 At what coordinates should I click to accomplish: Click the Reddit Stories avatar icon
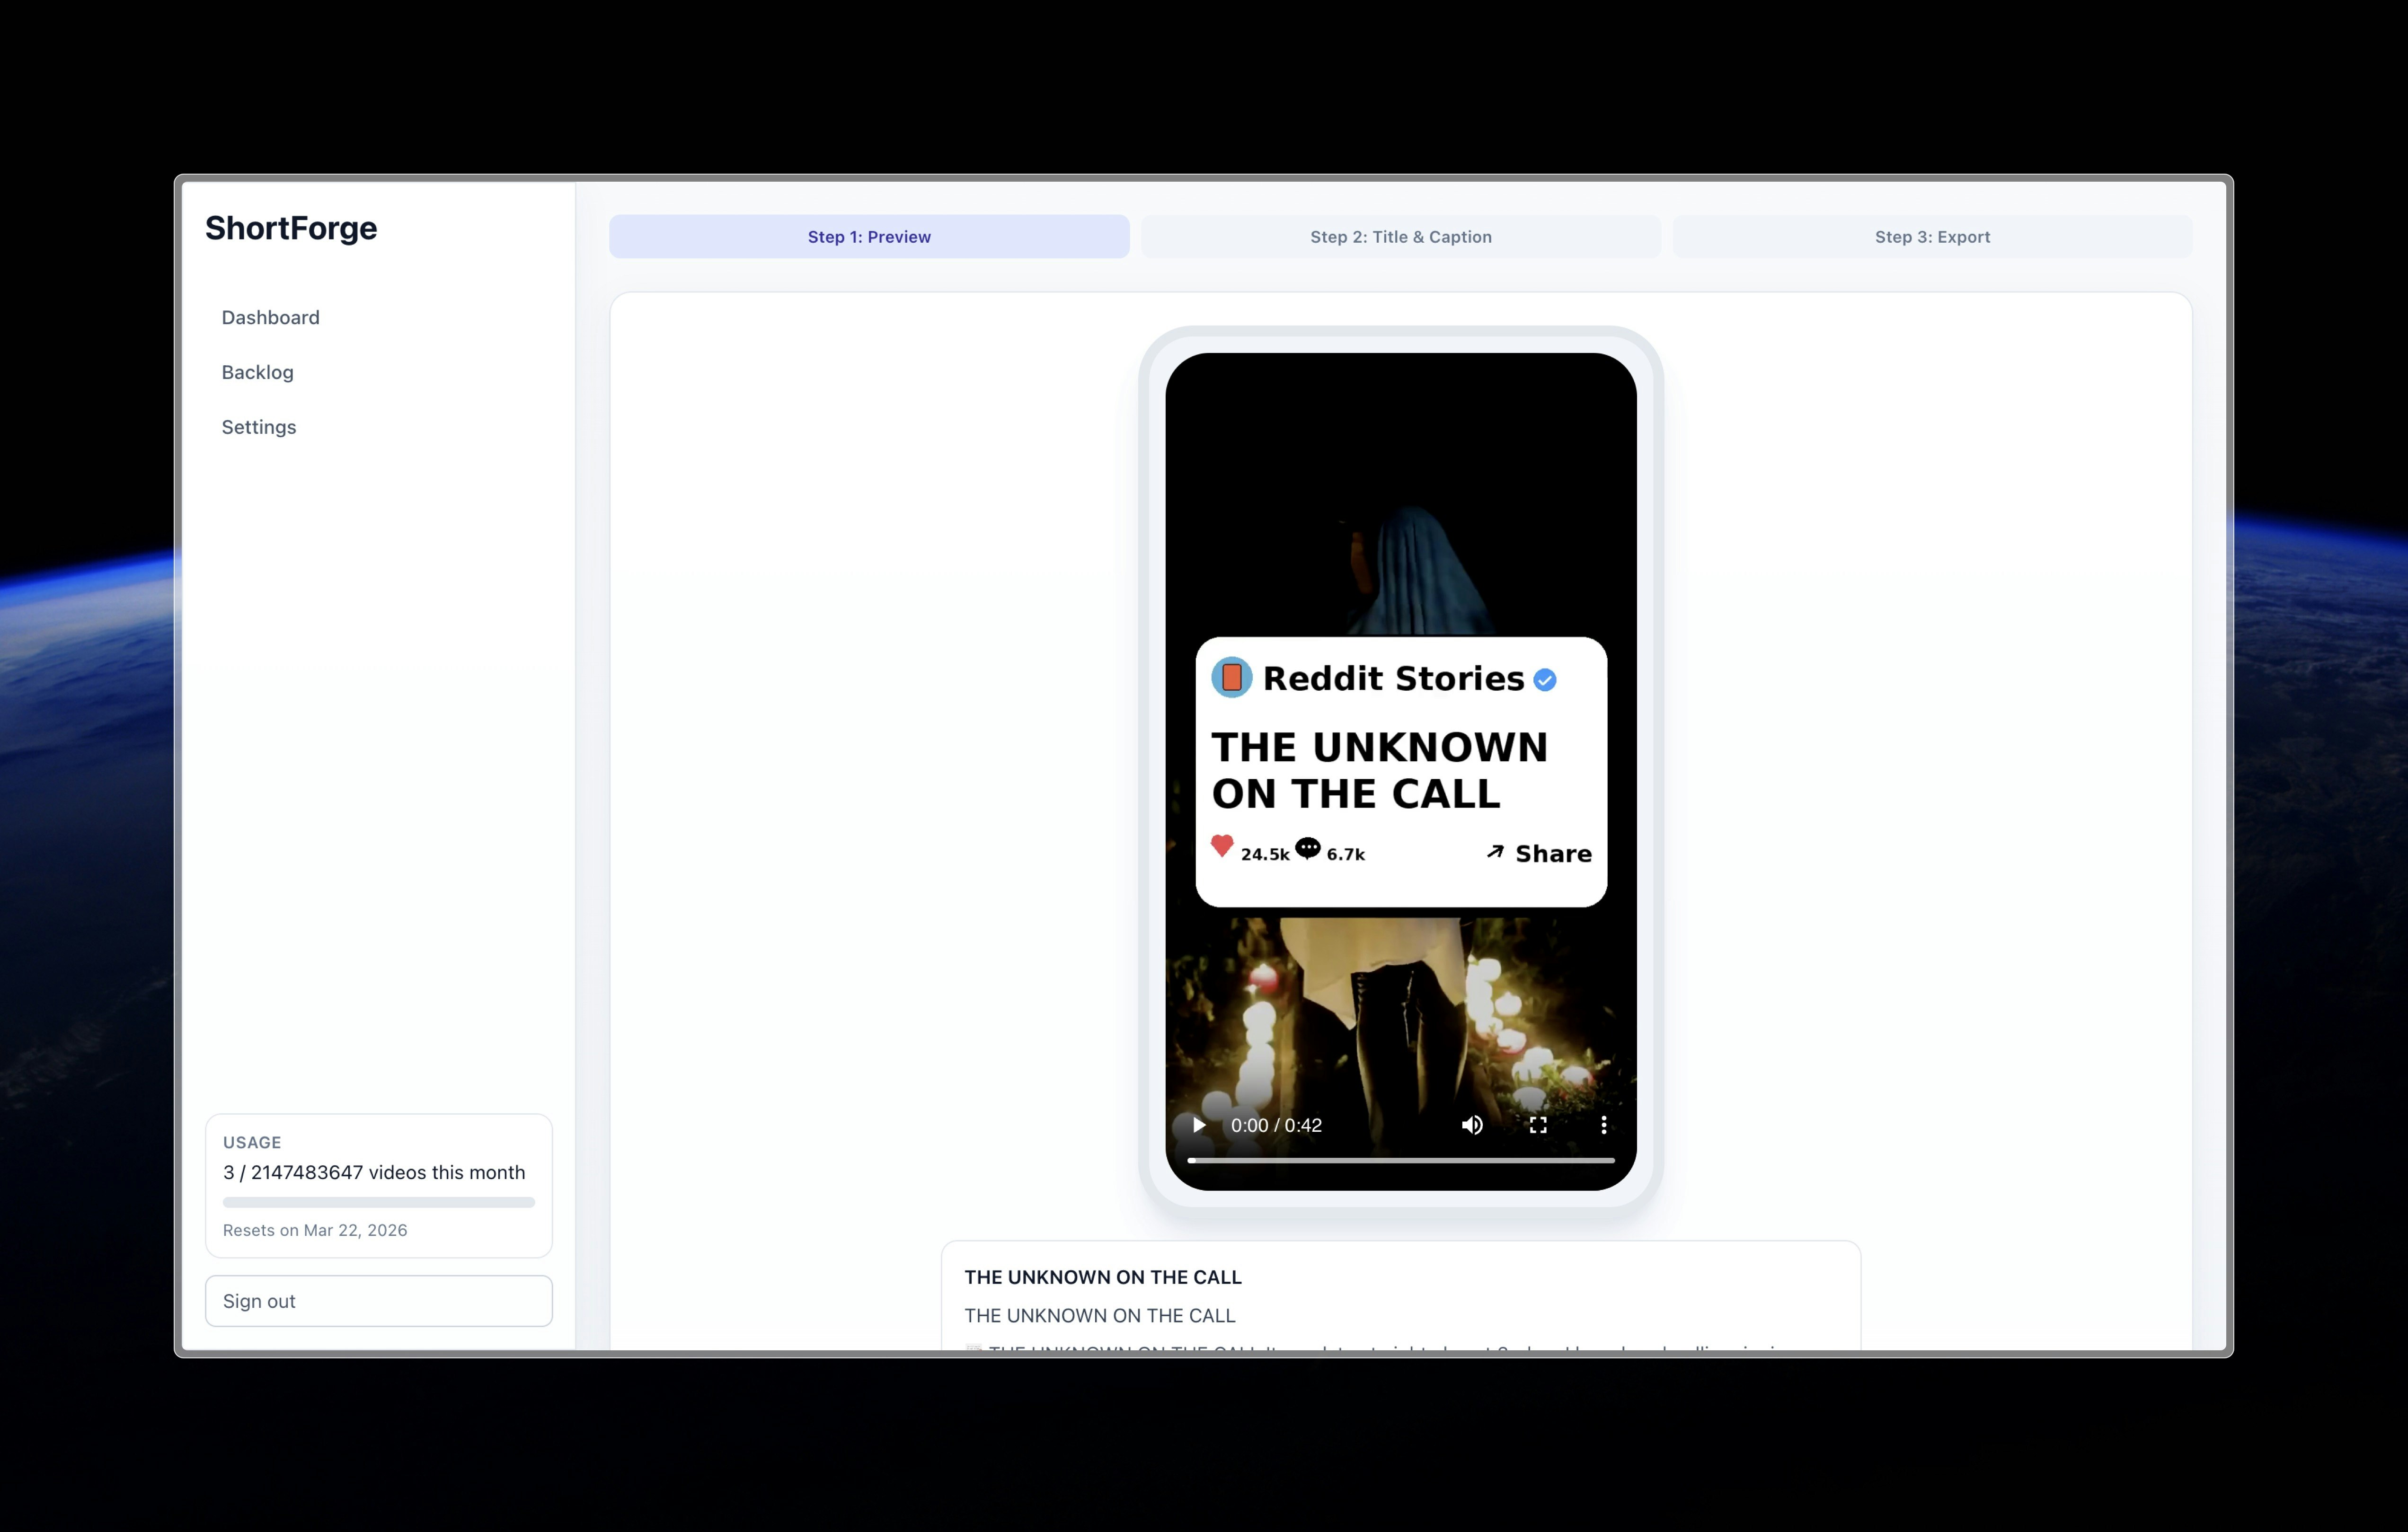1231,677
